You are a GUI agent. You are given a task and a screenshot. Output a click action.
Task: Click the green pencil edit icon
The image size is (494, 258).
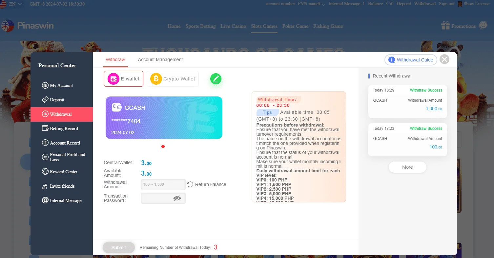point(216,79)
